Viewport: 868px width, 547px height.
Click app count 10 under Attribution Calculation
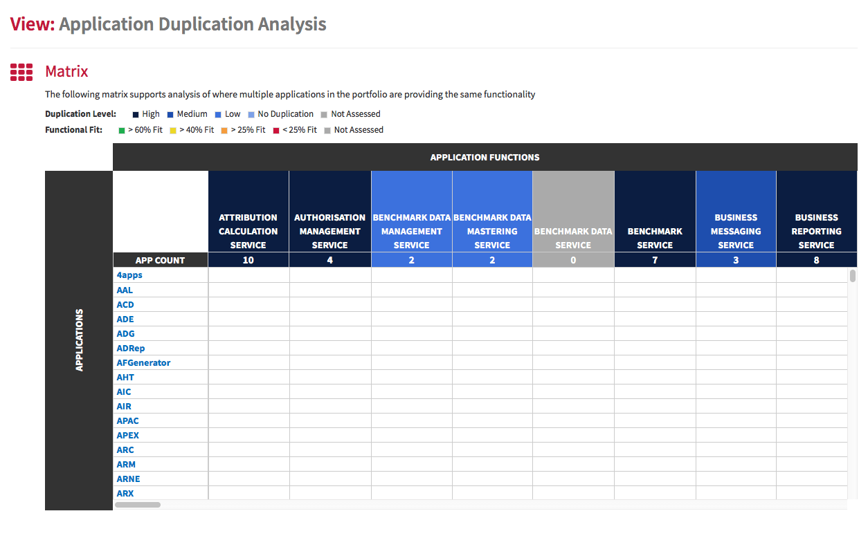[x=248, y=260]
